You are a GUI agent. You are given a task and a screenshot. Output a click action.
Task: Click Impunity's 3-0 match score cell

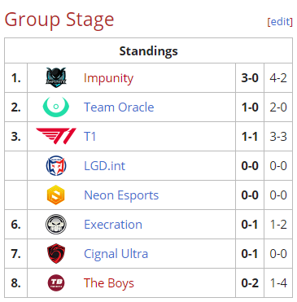pyautogui.click(x=250, y=78)
